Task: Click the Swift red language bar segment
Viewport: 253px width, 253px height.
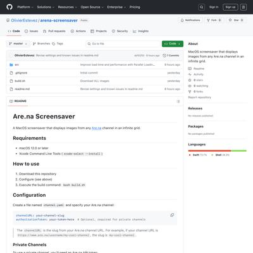Action: (x=209, y=151)
